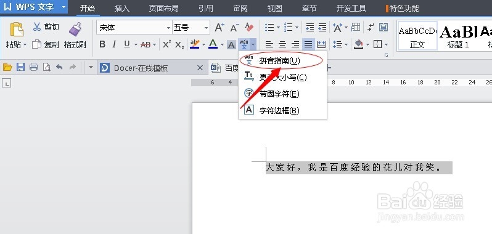Image resolution: width=492 pixels, height=234 pixels.
Task: Open the font color dropdown arrow
Action: point(222,45)
